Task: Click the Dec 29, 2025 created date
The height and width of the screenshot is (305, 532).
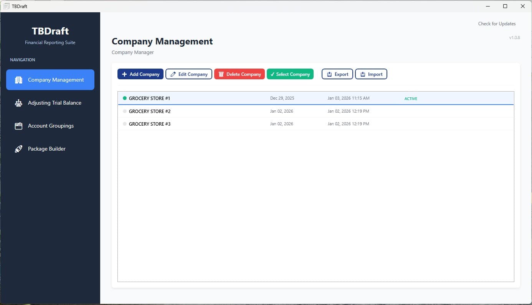Action: coord(282,98)
